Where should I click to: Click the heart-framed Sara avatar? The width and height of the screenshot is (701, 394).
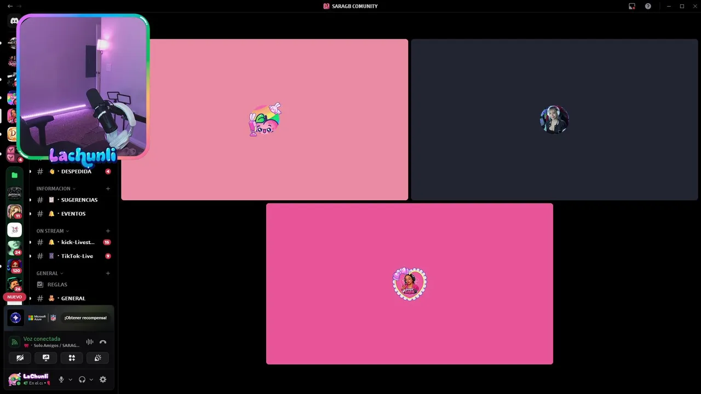coord(410,283)
